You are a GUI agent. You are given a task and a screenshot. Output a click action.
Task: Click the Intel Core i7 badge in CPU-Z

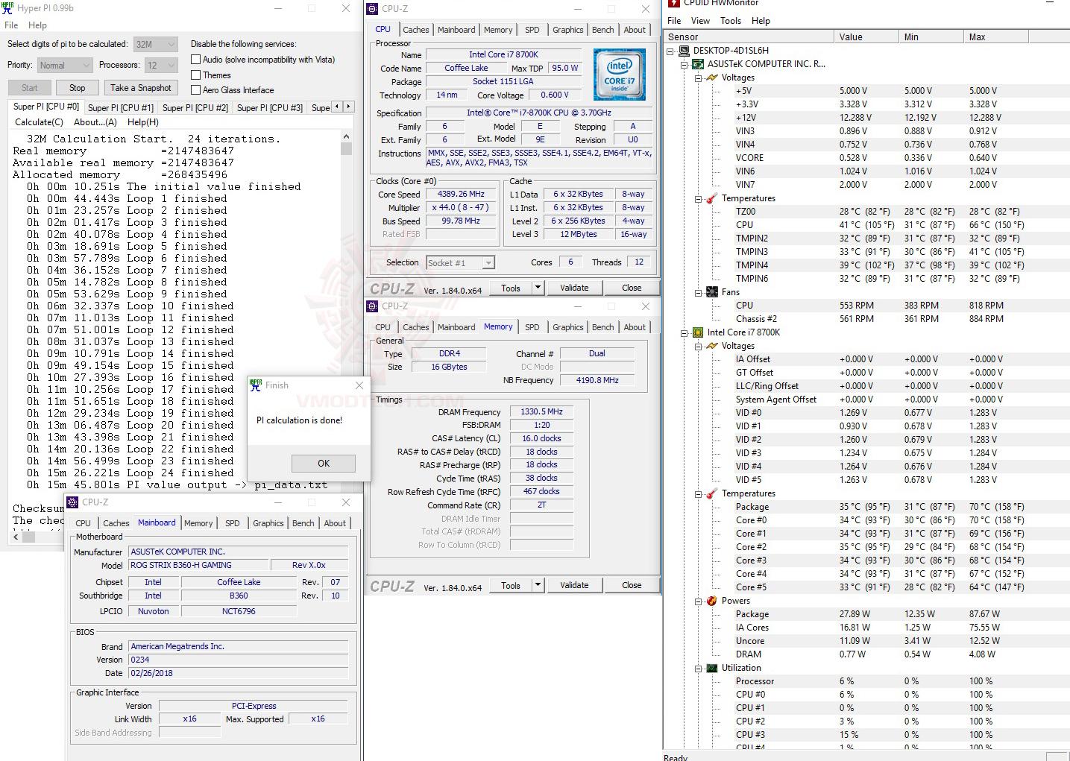(x=620, y=75)
